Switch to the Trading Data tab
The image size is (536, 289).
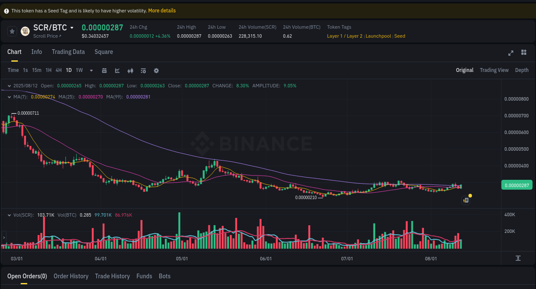(68, 52)
